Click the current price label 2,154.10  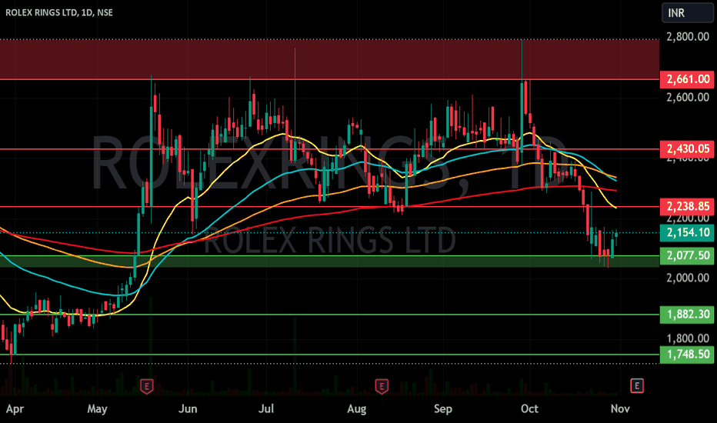point(687,233)
